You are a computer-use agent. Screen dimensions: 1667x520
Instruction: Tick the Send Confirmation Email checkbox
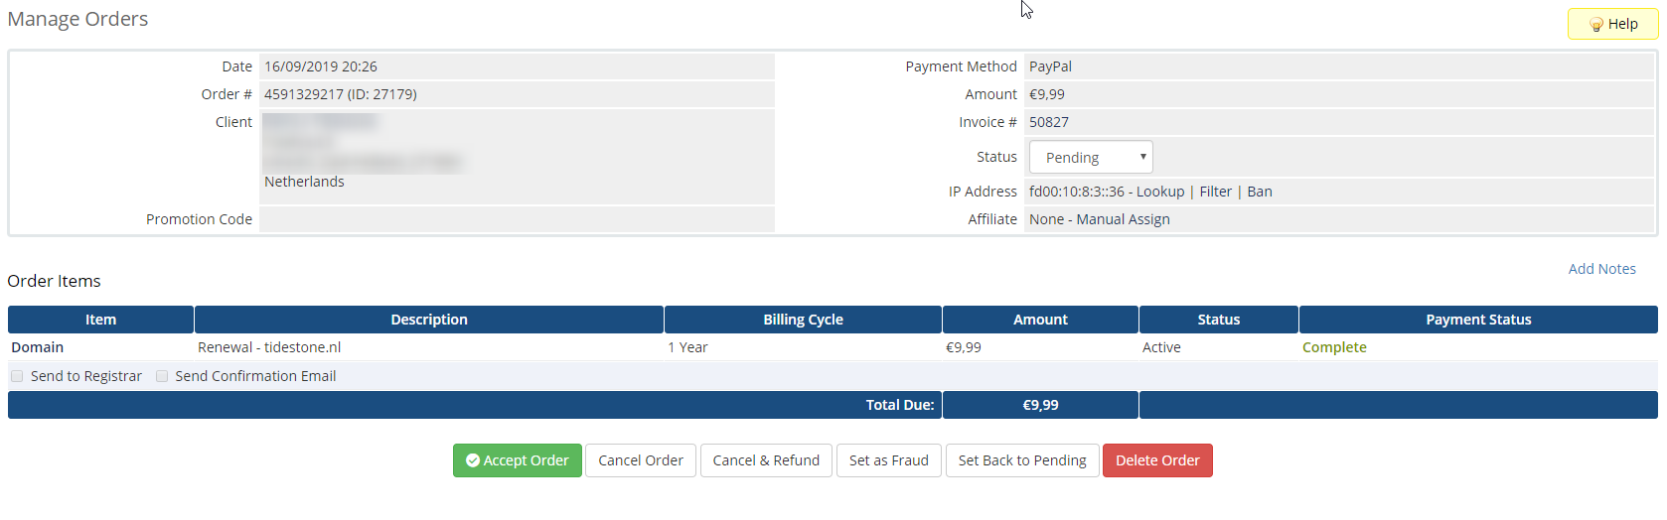coord(162,376)
